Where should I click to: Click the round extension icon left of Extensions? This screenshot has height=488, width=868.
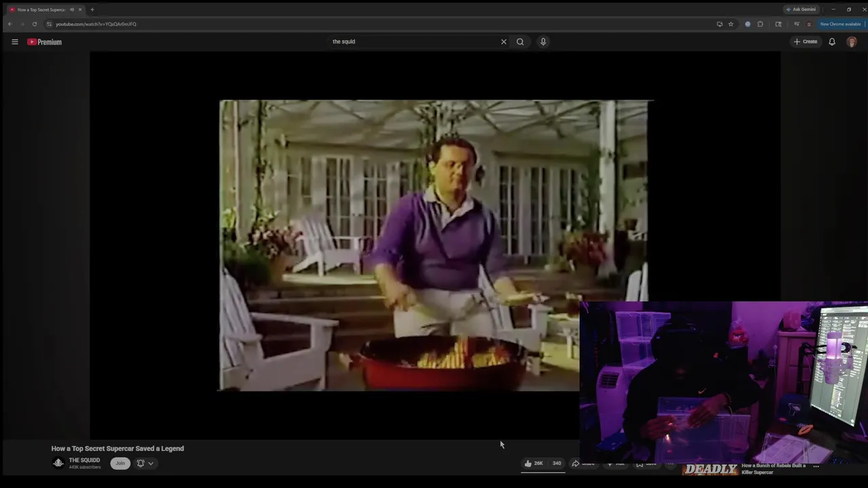tap(748, 24)
